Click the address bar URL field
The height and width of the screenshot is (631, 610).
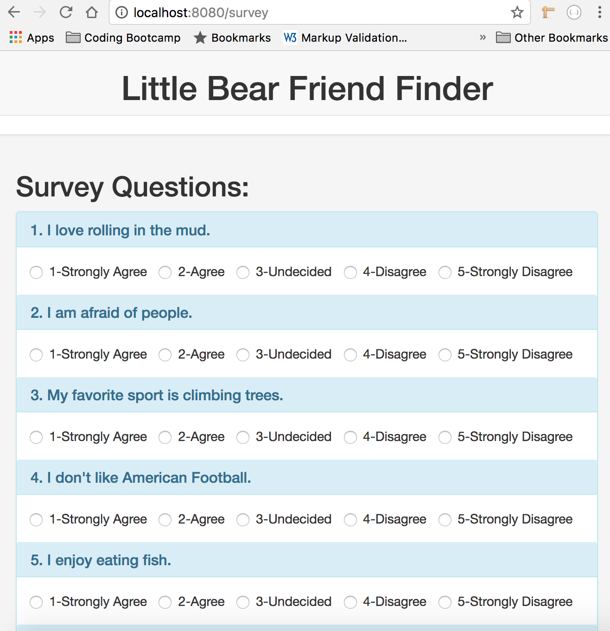tap(315, 13)
